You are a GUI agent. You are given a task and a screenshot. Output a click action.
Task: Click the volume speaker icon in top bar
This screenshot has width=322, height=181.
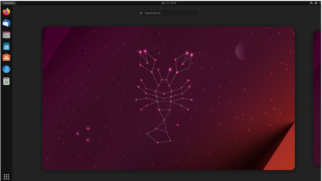pos(316,3)
